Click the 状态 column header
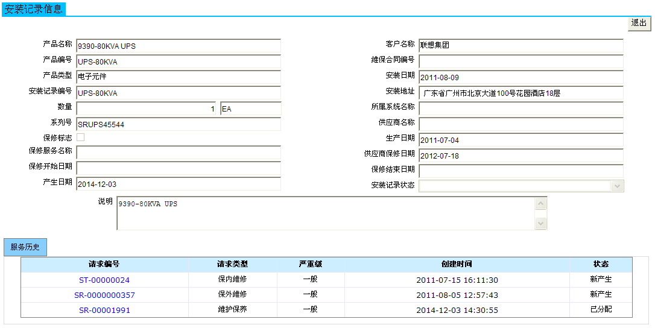Screen dimensions: 655x328 [601, 265]
